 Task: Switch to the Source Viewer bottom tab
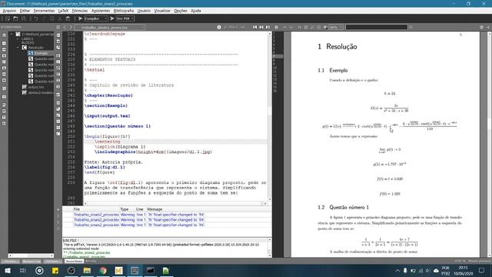(x=74, y=262)
